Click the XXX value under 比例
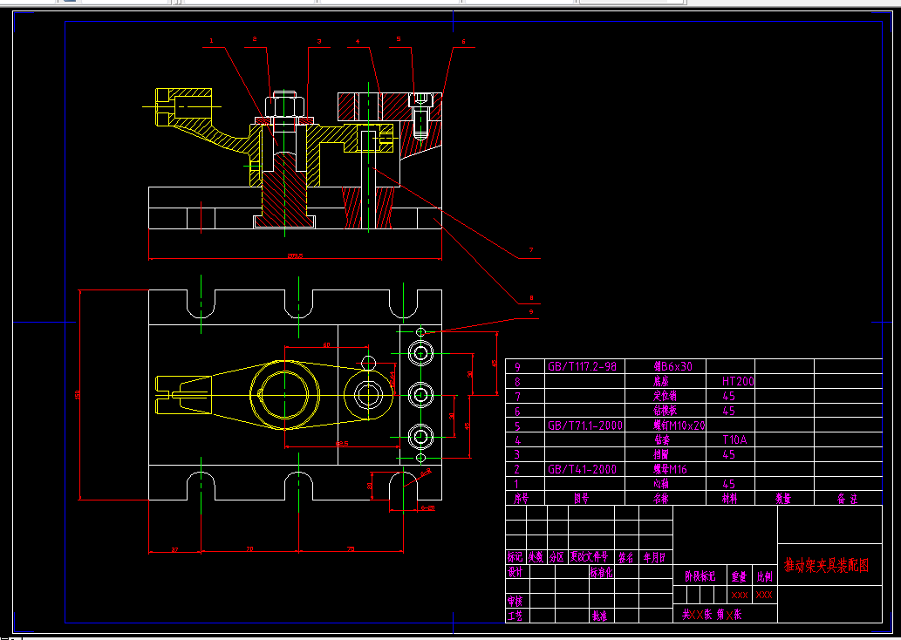 click(764, 596)
